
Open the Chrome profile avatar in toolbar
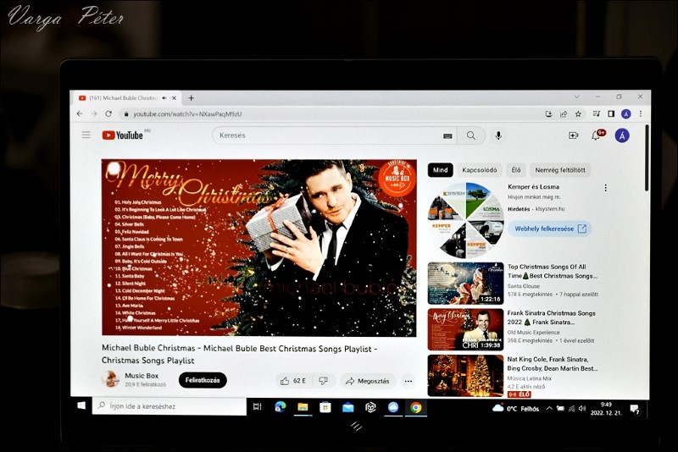(x=625, y=114)
